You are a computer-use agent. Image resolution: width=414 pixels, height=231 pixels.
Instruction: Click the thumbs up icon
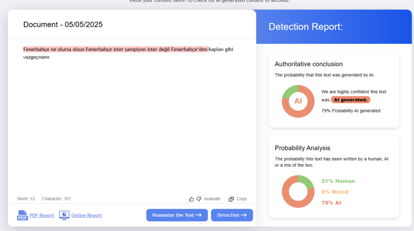click(x=191, y=199)
